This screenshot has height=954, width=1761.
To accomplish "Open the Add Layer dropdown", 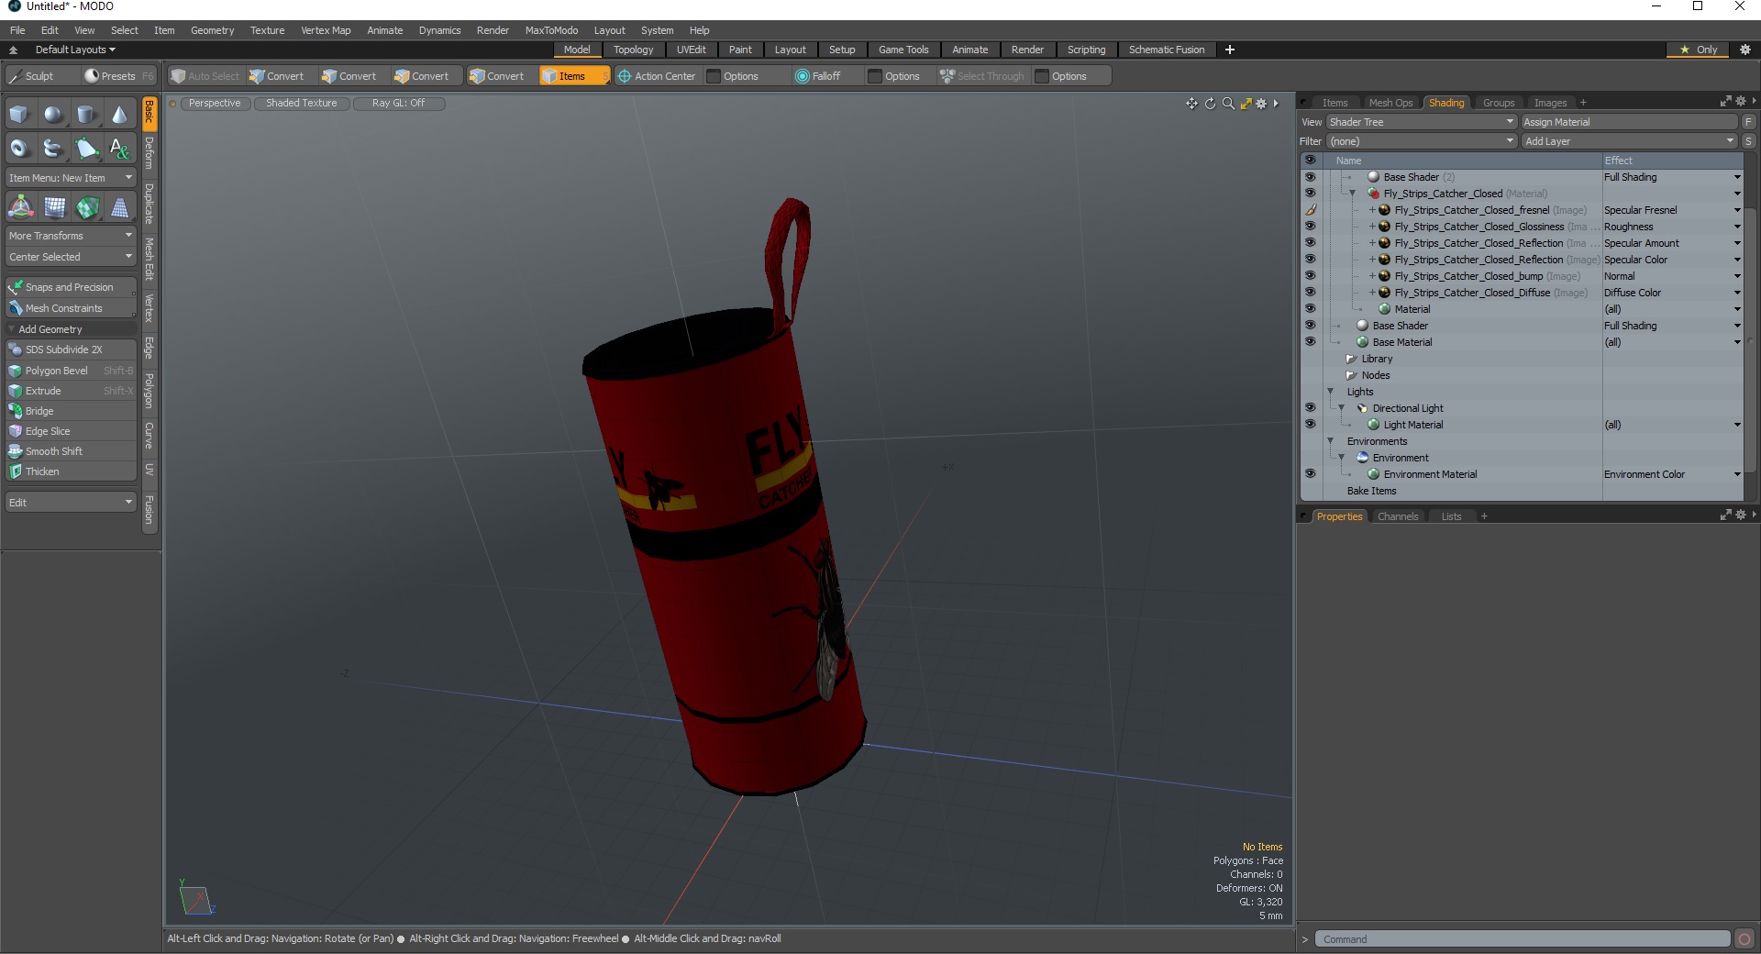I will click(1629, 141).
